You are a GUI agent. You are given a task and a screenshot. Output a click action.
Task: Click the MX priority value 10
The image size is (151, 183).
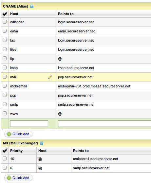(12, 159)
